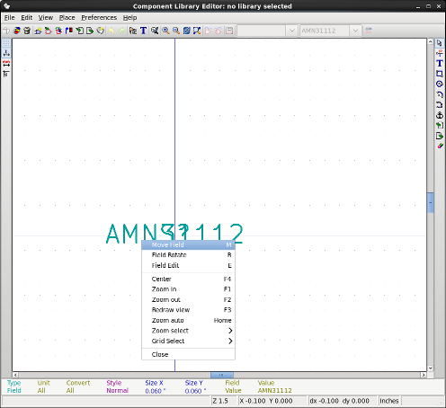This screenshot has width=446, height=408.
Task: Click Test duplicate pins icon
Action: tap(155, 31)
